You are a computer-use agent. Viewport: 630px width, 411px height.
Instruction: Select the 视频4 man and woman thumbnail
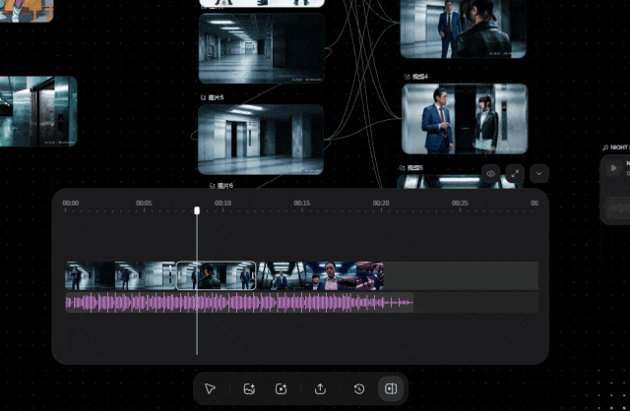click(x=465, y=119)
